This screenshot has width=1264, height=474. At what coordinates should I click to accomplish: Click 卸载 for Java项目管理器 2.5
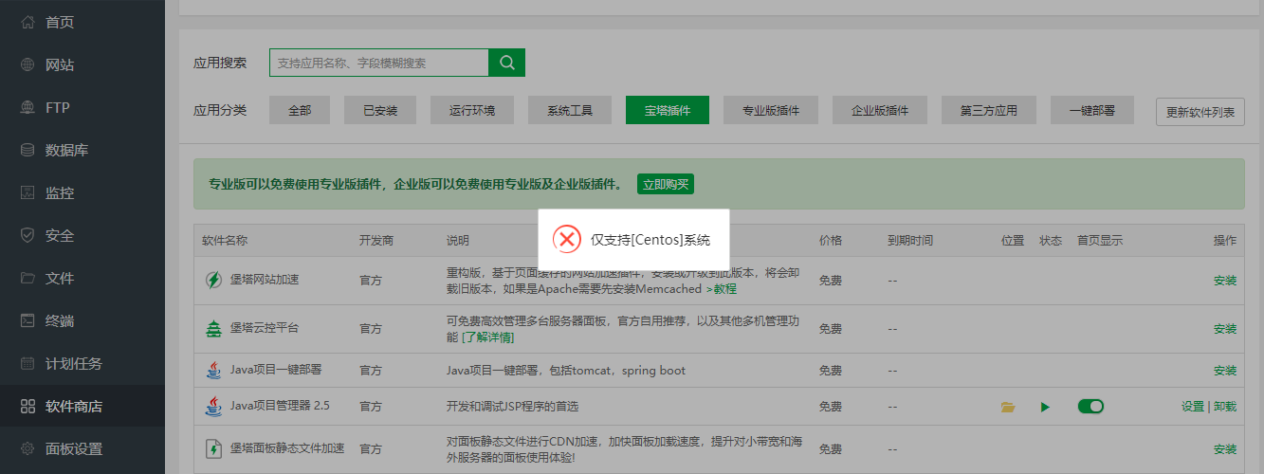1225,407
